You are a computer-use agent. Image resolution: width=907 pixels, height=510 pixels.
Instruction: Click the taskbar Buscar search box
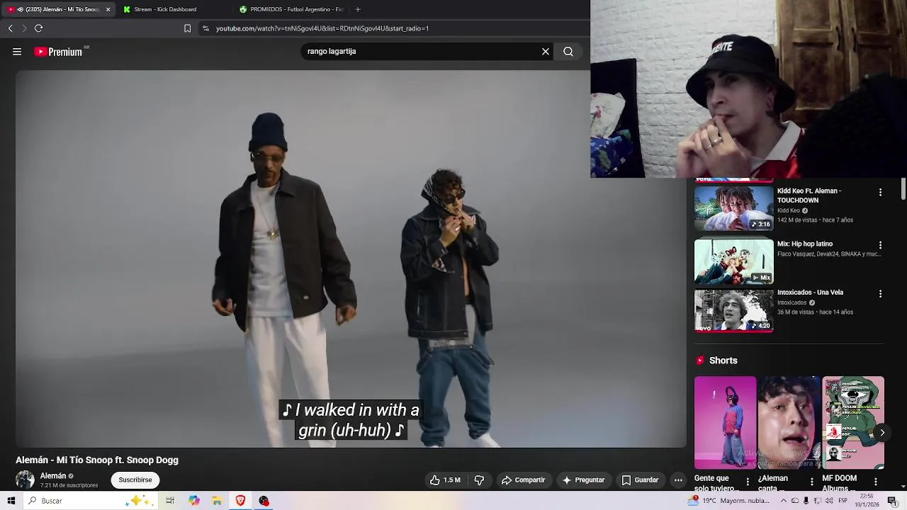pos(89,501)
